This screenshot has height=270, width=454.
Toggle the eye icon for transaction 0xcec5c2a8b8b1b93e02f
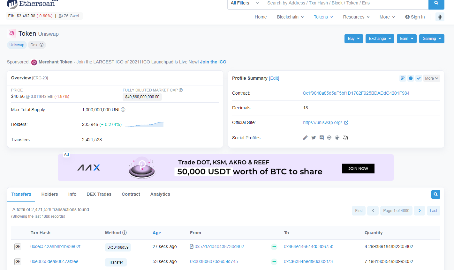pos(18,247)
